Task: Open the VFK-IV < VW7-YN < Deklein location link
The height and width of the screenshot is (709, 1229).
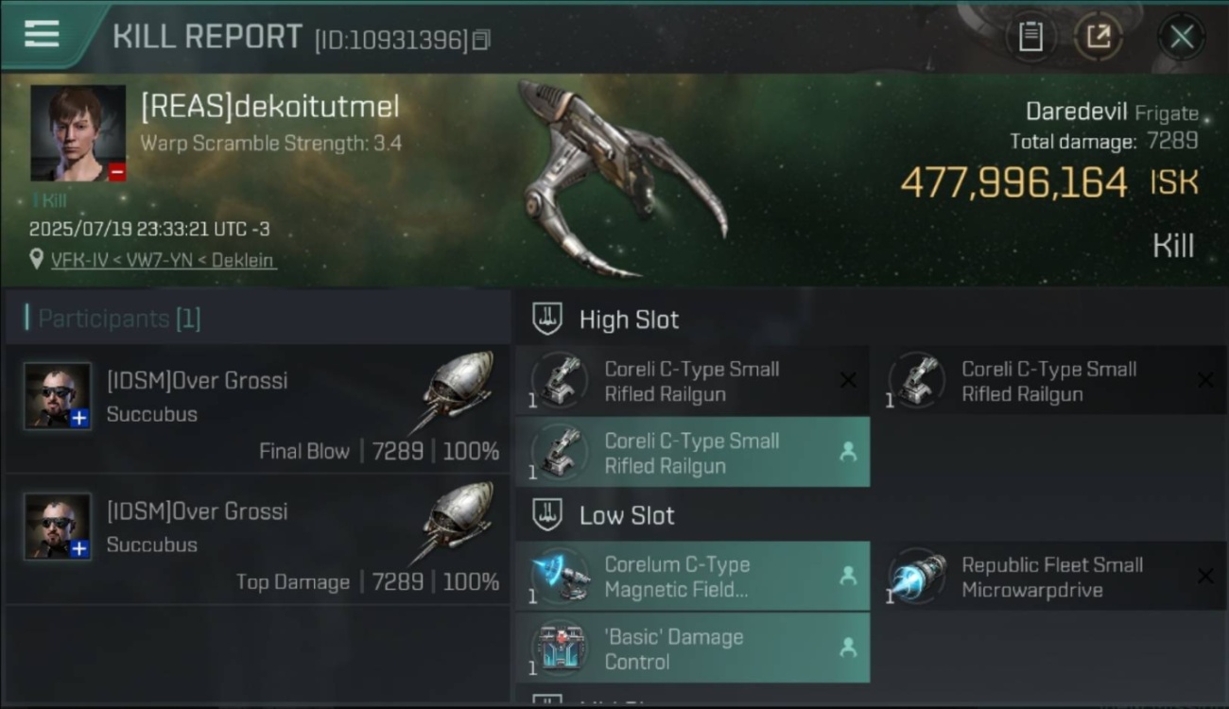Action: (x=164, y=260)
